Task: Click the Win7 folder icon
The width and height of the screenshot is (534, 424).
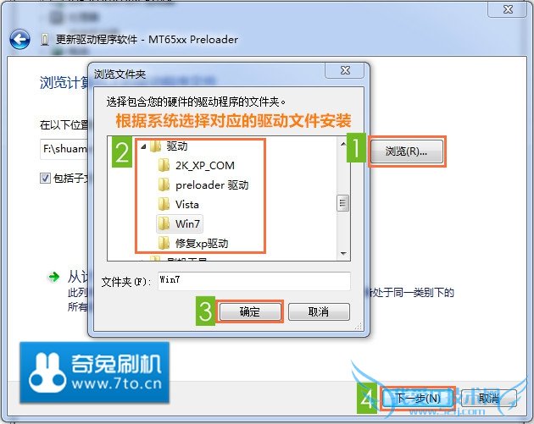Action: [164, 223]
